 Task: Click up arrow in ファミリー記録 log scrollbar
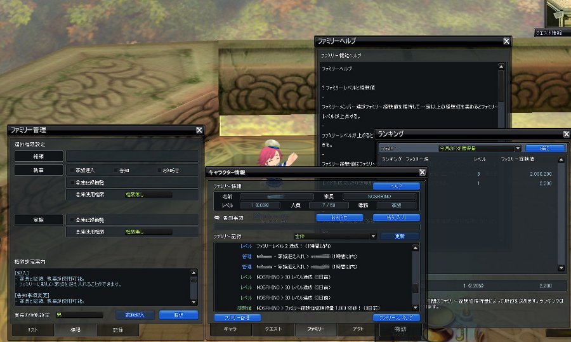415,247
